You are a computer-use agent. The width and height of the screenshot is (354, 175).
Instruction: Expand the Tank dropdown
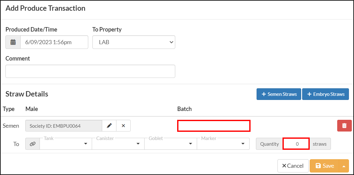click(66, 144)
